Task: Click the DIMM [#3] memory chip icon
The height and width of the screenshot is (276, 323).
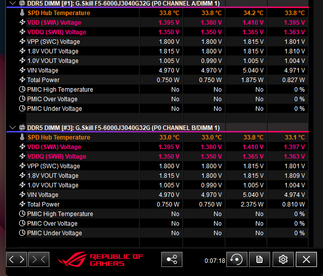Action: point(22,127)
